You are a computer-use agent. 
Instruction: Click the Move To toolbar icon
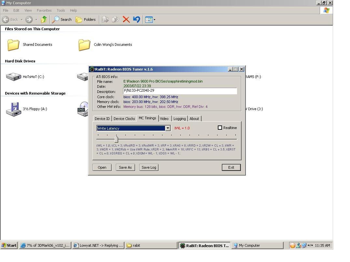pyautogui.click(x=105, y=20)
